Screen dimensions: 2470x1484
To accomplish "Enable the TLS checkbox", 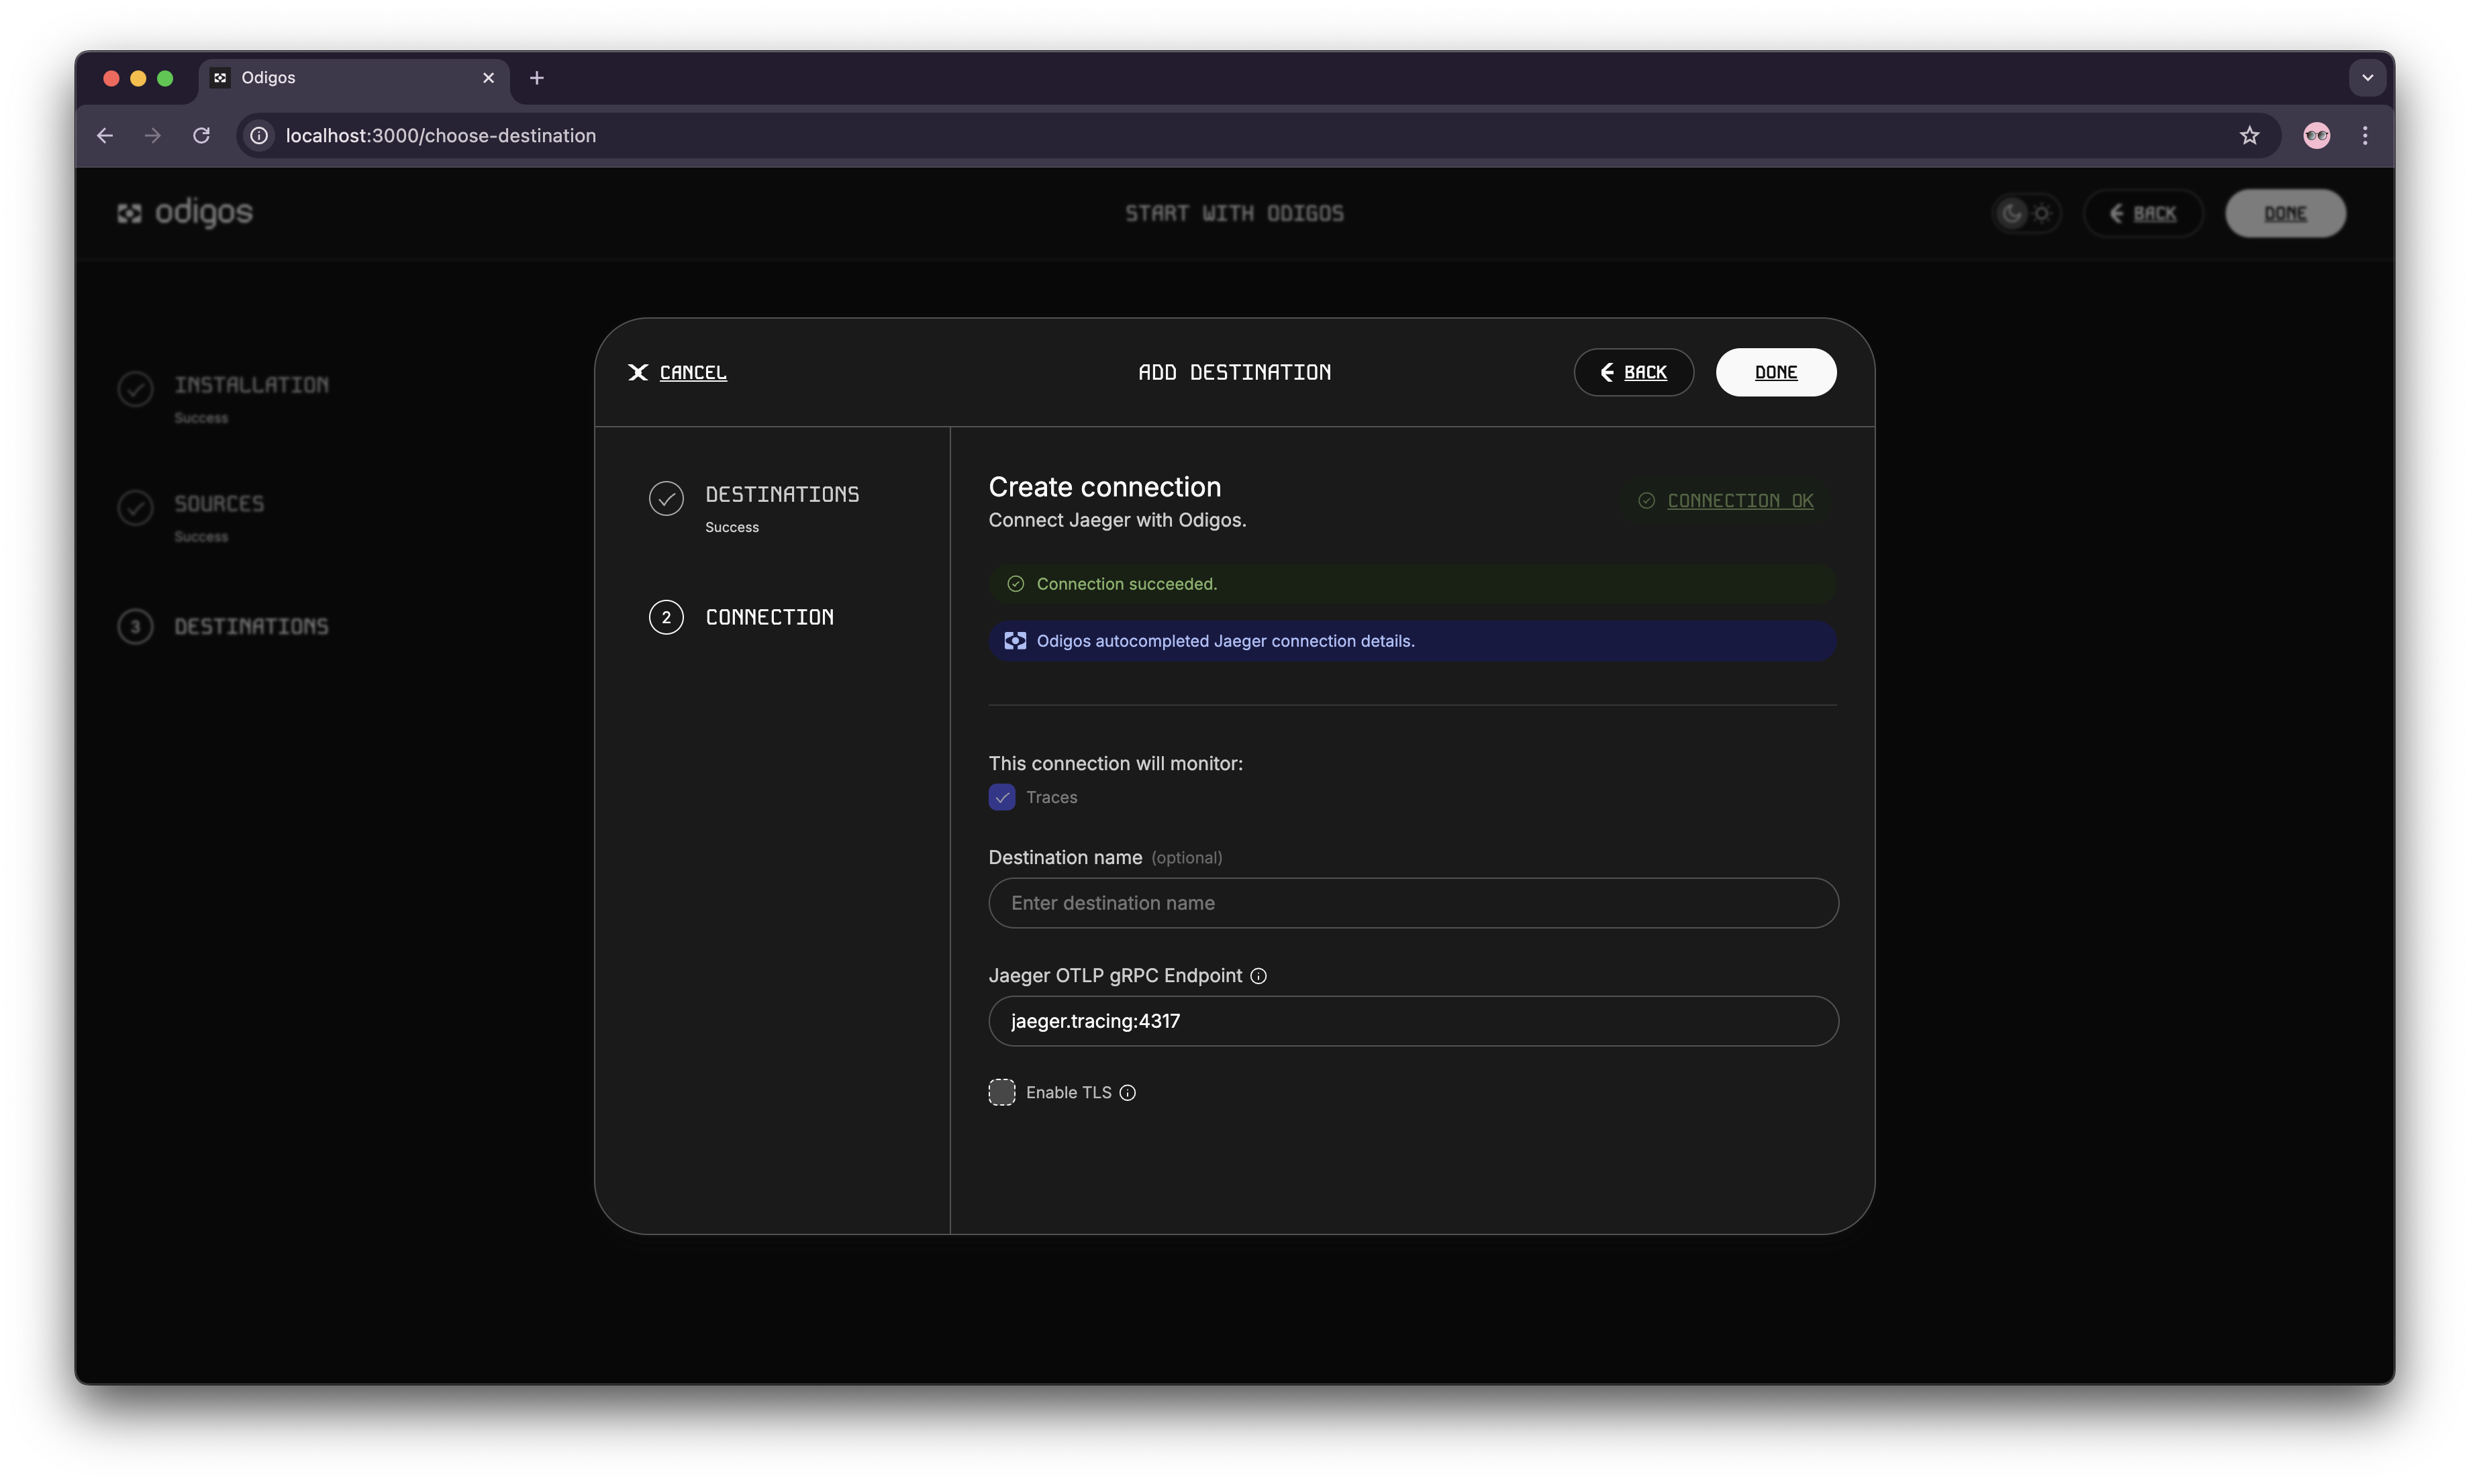I will point(1001,1092).
